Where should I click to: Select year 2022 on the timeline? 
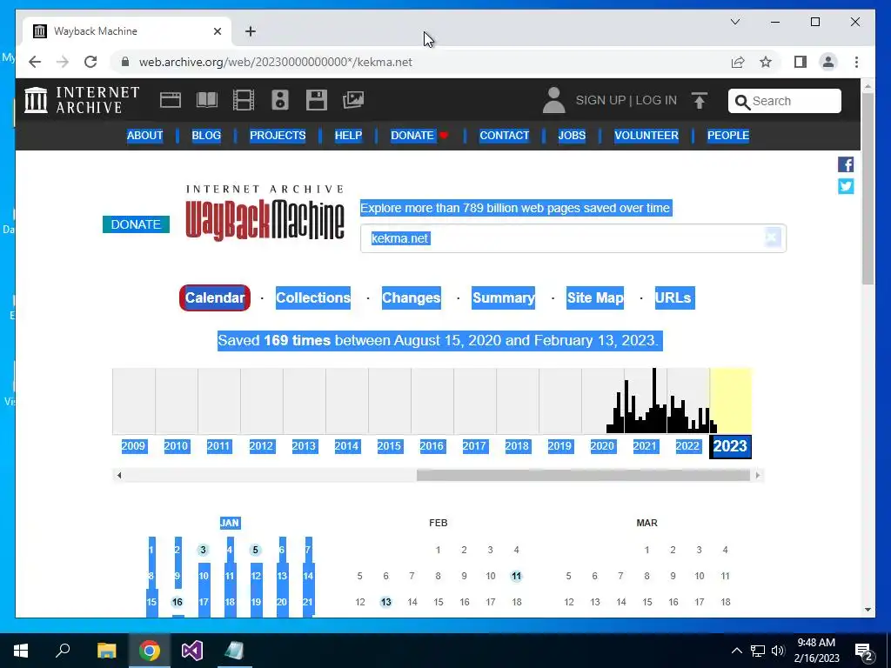point(687,446)
